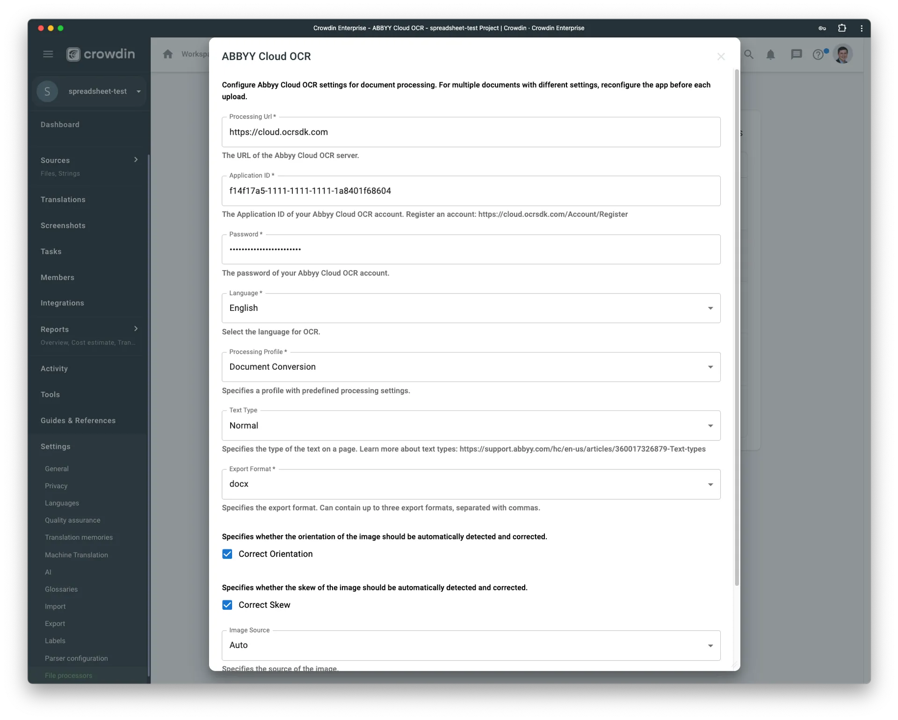898x720 pixels.
Task: Open Quality assurance settings
Action: click(72, 520)
